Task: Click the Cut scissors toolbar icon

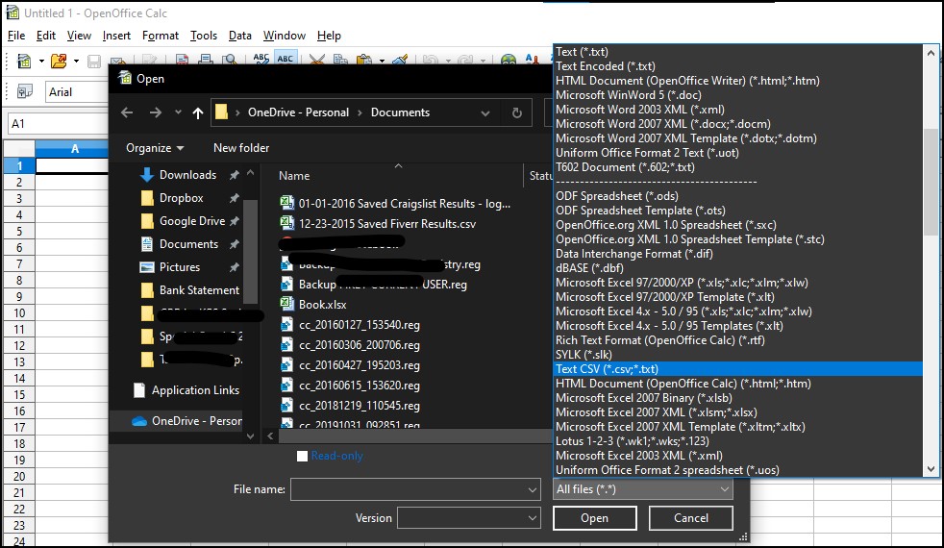Action: pos(316,59)
